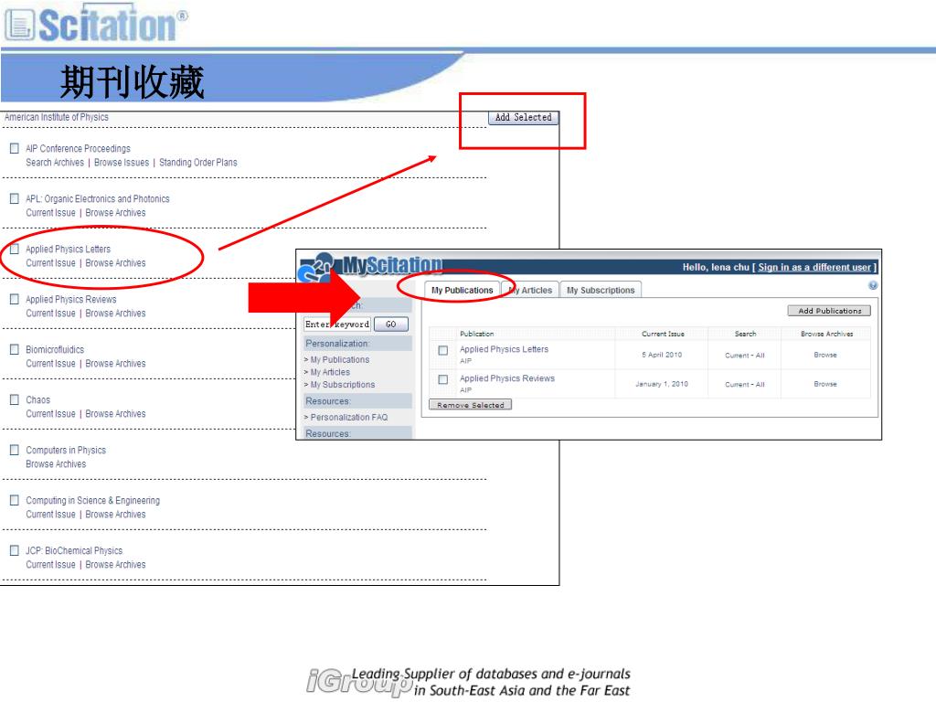Image resolution: width=936 pixels, height=702 pixels.
Task: Open My Articles sidebar link
Action: tap(330, 372)
